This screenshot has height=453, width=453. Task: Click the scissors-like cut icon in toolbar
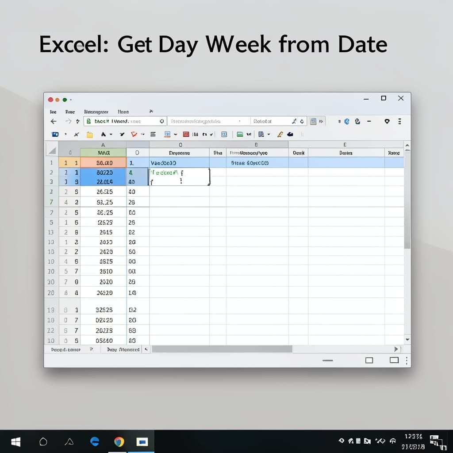(x=76, y=134)
